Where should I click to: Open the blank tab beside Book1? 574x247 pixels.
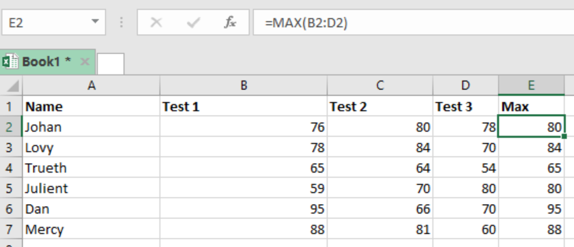(x=111, y=64)
